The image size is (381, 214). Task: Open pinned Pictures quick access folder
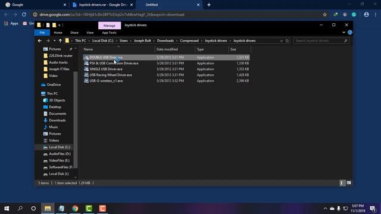point(55,49)
